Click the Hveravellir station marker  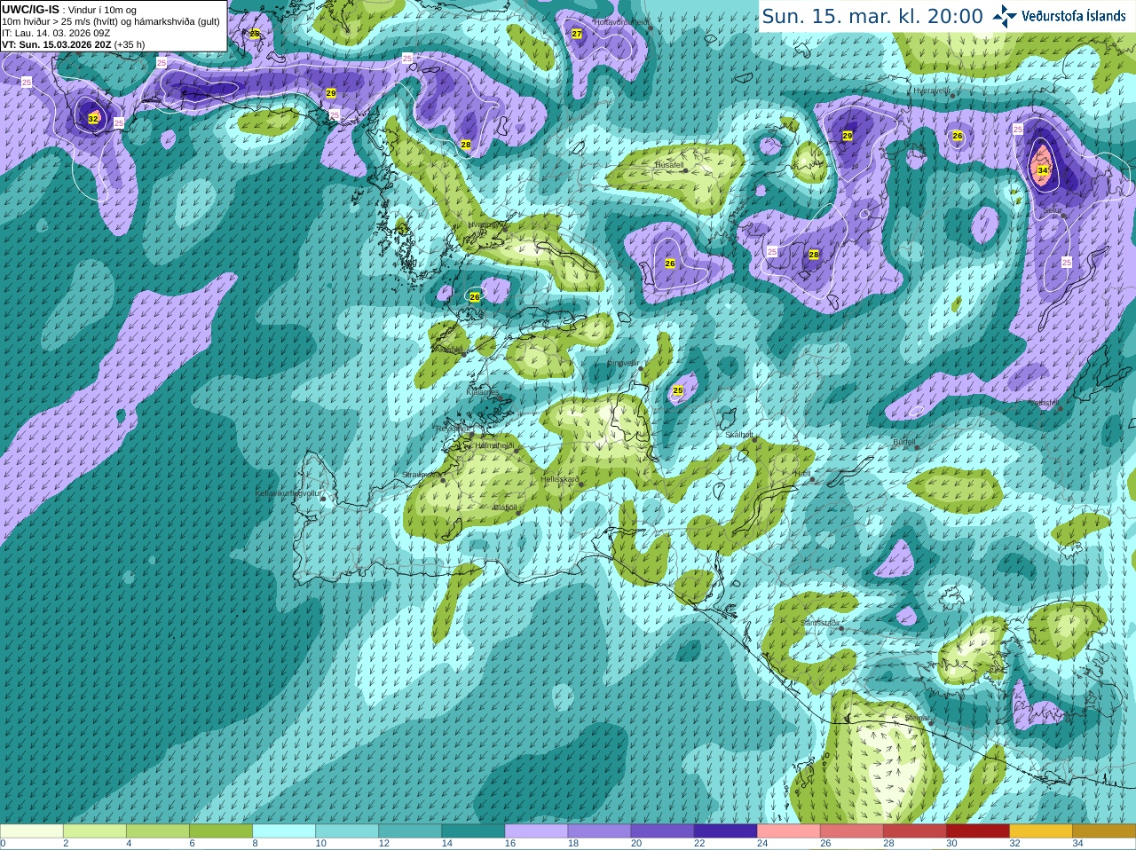tap(951, 95)
